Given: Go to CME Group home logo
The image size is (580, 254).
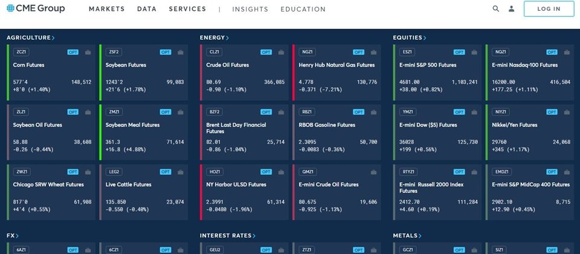Looking at the screenshot, I should coord(36,8).
